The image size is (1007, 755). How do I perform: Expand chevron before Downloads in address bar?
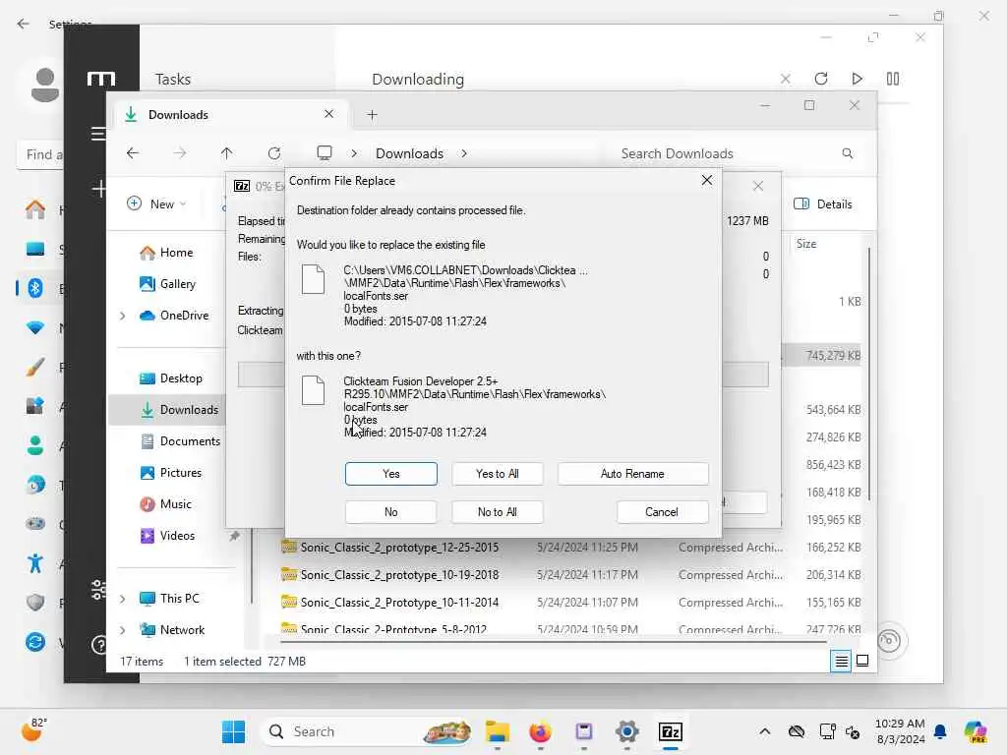pyautogui.click(x=354, y=153)
